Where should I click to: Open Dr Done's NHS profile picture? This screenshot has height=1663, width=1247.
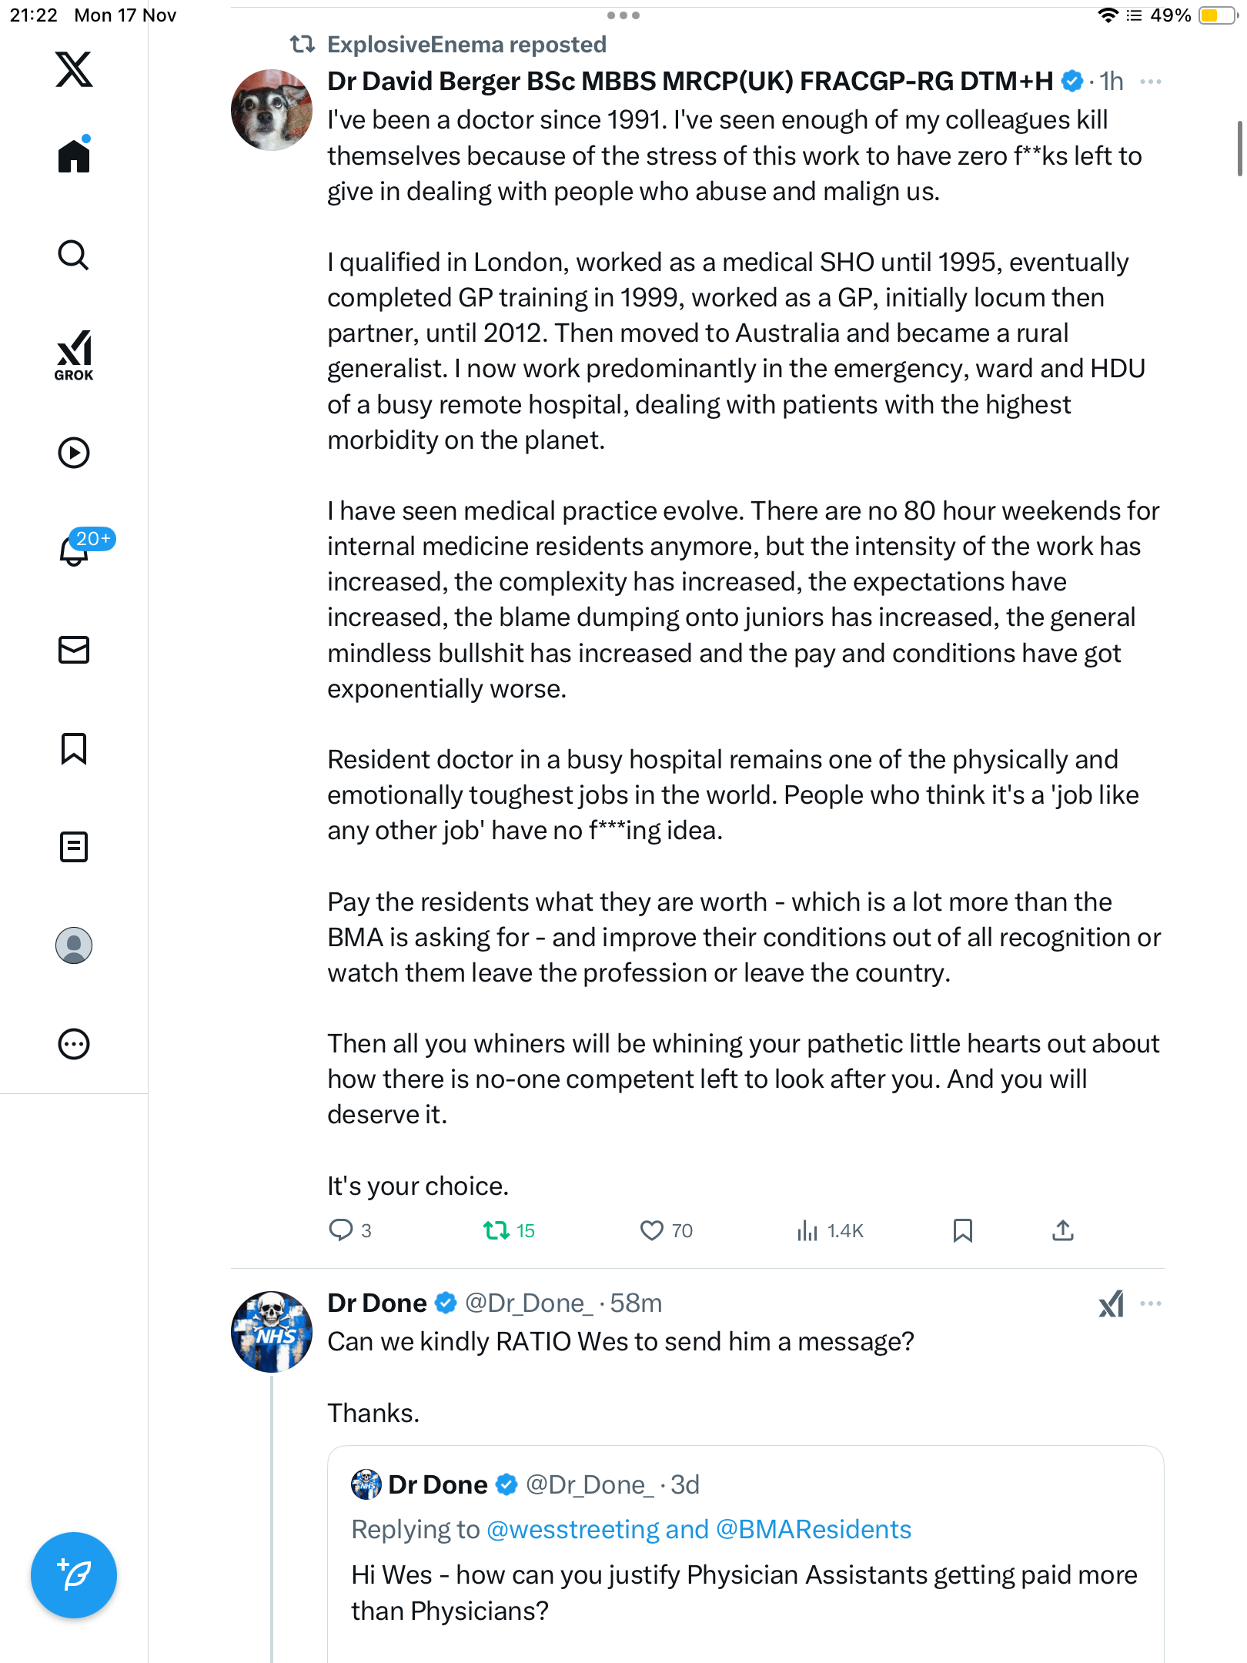(272, 1332)
